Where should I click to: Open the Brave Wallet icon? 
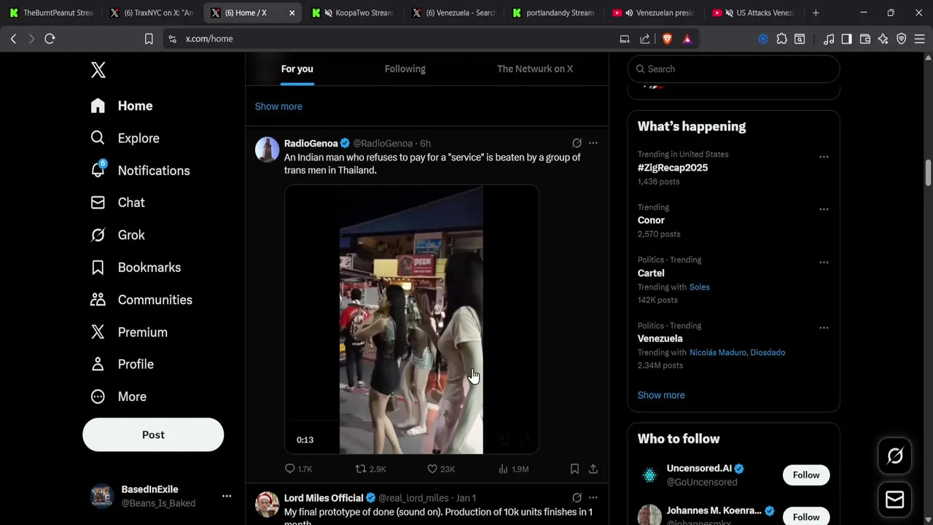click(x=864, y=39)
